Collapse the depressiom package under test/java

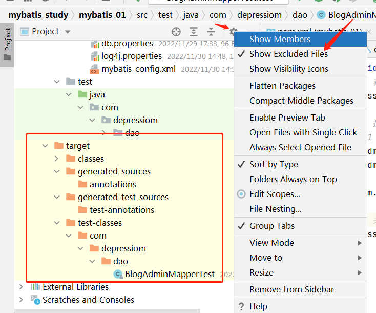pyautogui.click(x=92, y=120)
